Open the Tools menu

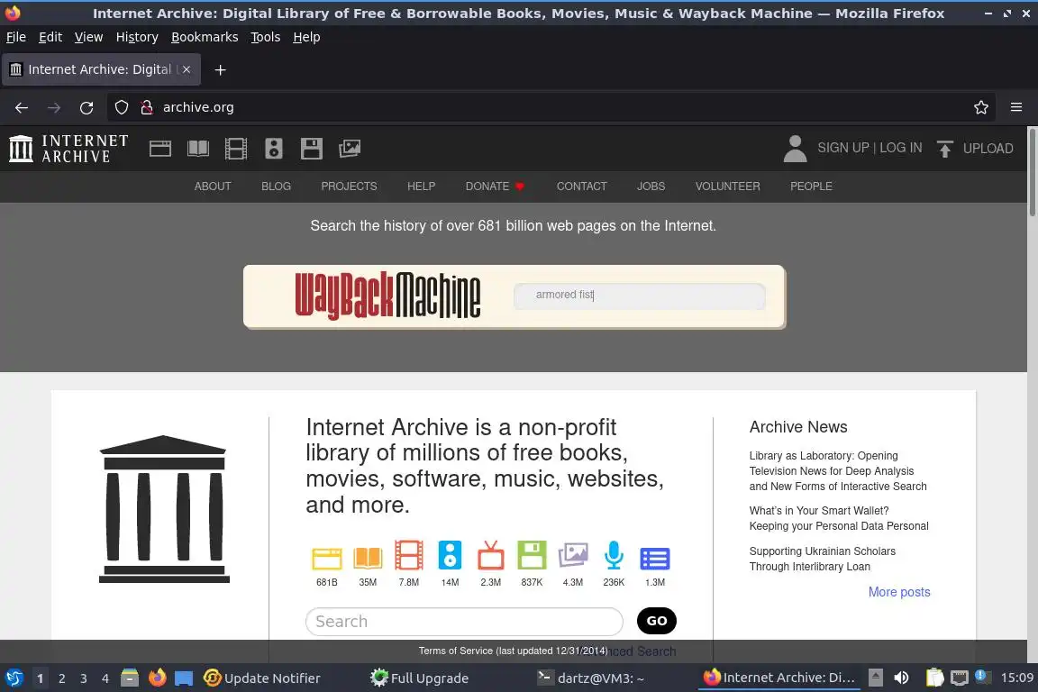coord(266,37)
